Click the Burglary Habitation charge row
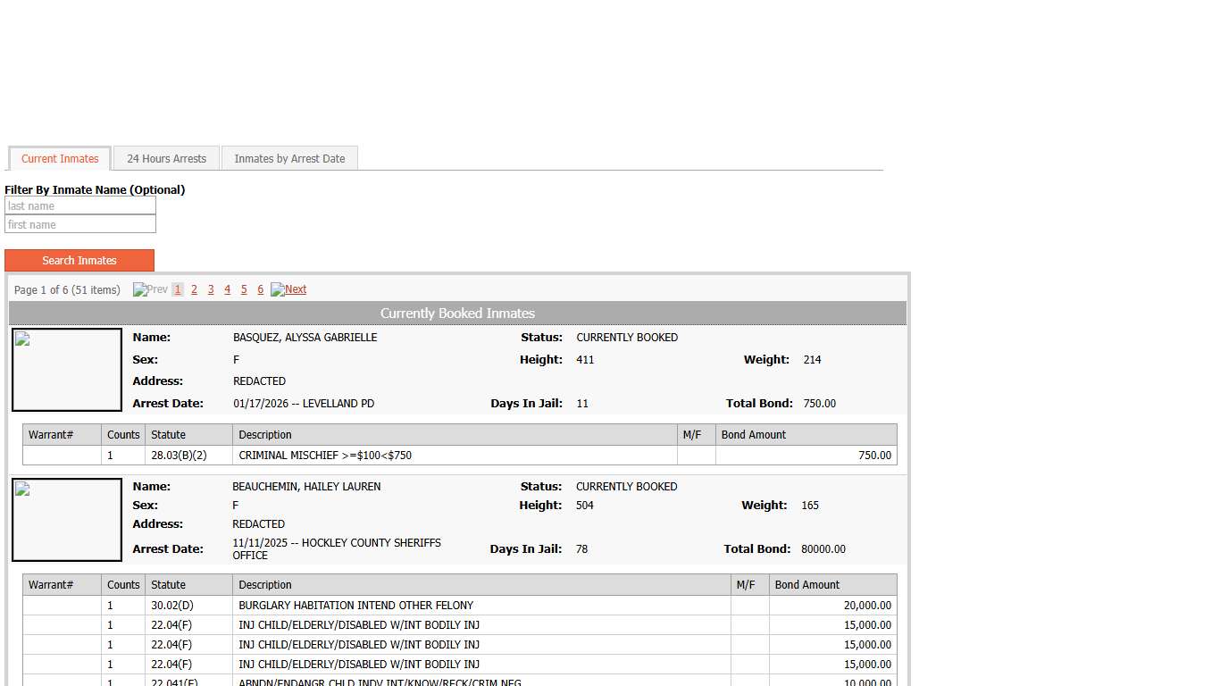1220x686 pixels. pyautogui.click(x=482, y=606)
